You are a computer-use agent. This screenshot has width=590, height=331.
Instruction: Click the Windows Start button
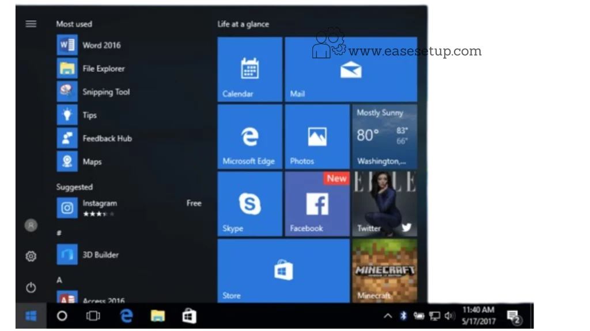click(31, 316)
